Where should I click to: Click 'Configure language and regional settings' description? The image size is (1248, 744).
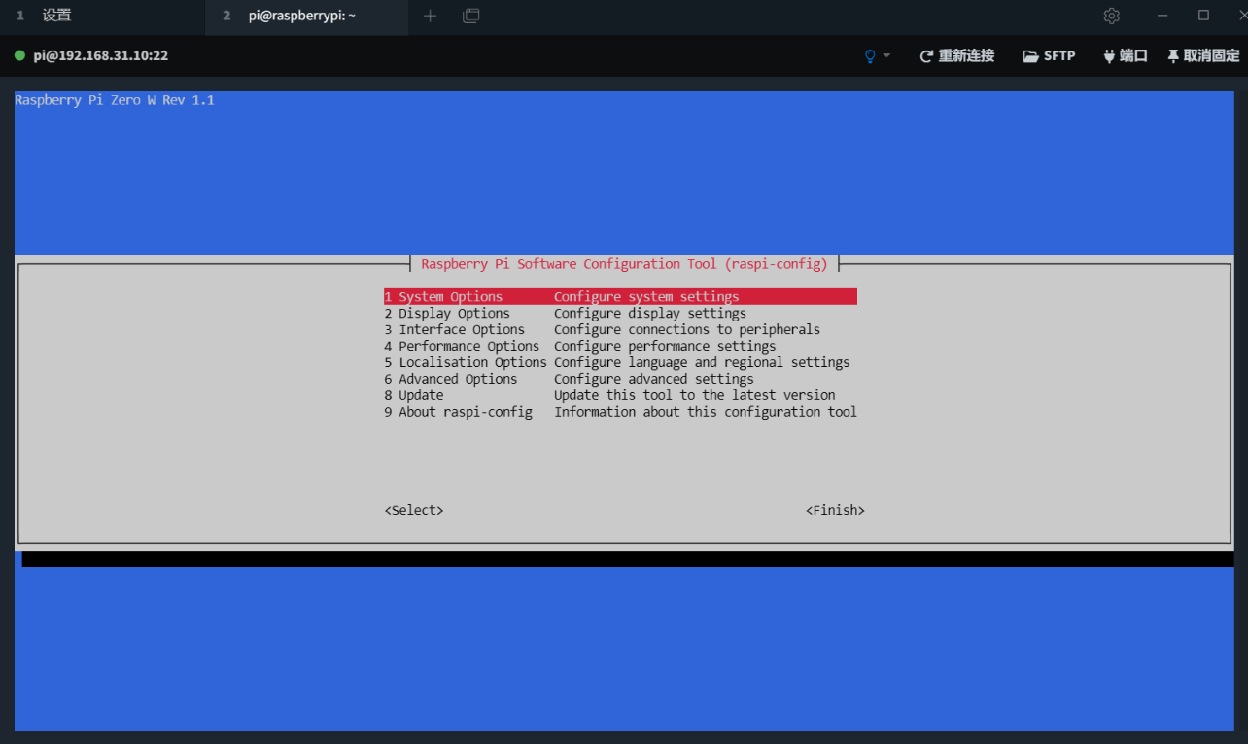coord(702,363)
